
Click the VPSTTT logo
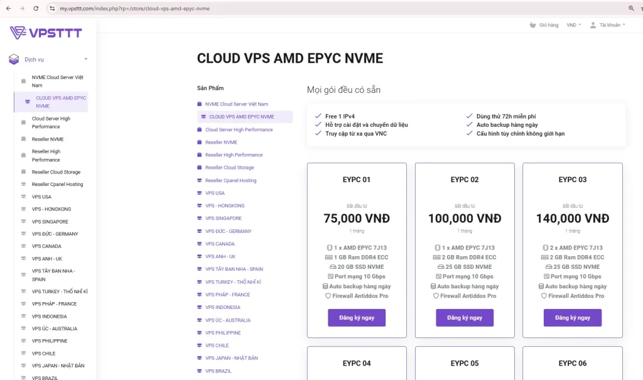(x=46, y=33)
